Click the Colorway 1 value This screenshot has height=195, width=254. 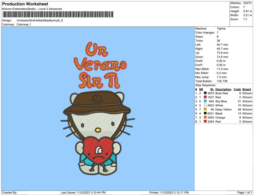(24, 25)
